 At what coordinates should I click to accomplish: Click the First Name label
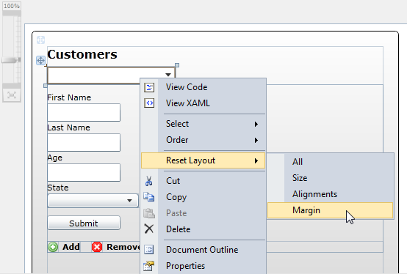pos(69,97)
